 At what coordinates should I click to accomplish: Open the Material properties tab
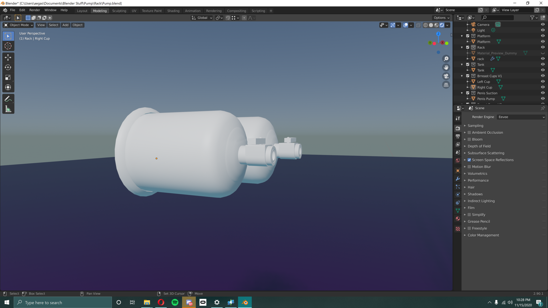click(458, 218)
